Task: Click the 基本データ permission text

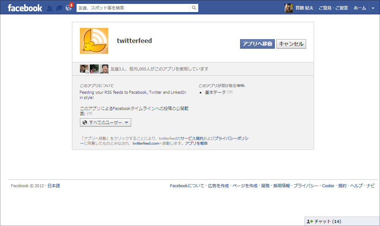Action: click(215, 92)
